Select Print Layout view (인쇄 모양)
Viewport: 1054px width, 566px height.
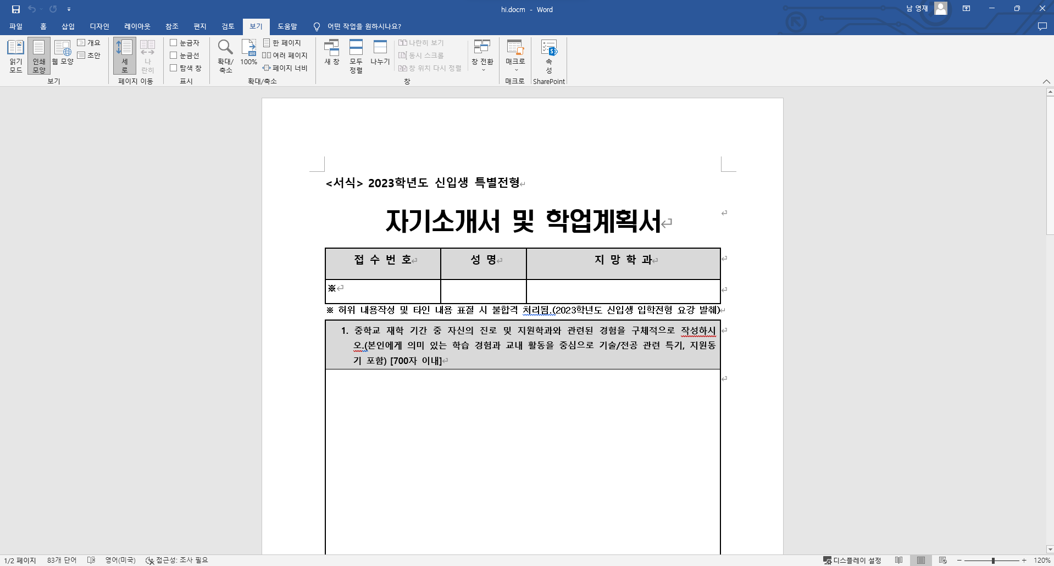coord(39,56)
